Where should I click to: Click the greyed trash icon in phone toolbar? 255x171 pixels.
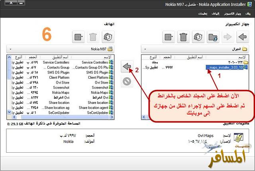coord(93,37)
